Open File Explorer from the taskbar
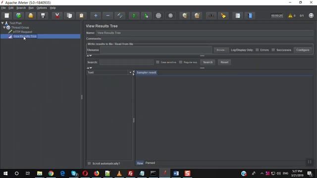317x178 pixels. tap(40, 174)
